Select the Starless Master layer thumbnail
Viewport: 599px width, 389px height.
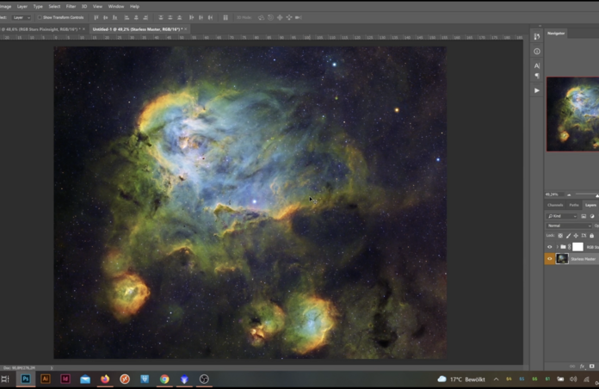pos(562,259)
